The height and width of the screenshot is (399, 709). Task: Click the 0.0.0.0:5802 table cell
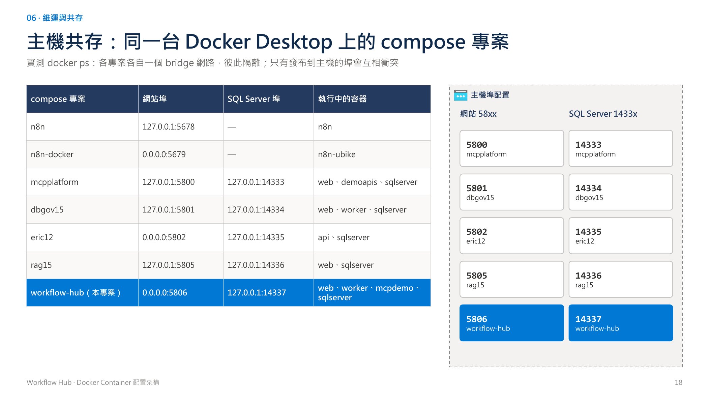click(x=181, y=237)
